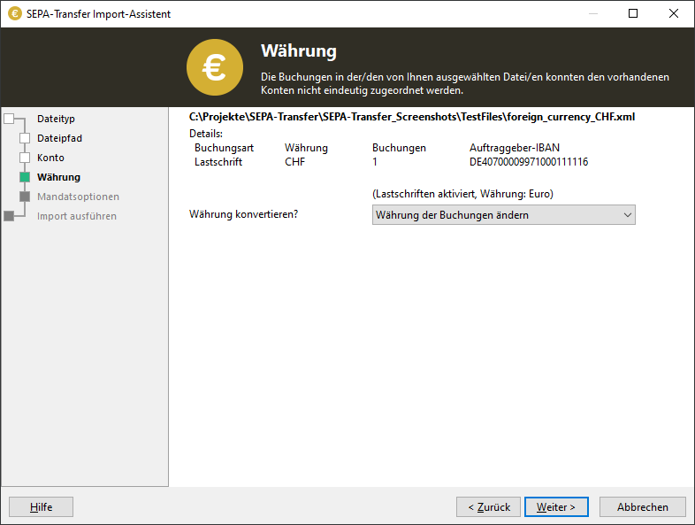This screenshot has width=695, height=525.
Task: Click the Hilfe button
Action: pyautogui.click(x=41, y=506)
